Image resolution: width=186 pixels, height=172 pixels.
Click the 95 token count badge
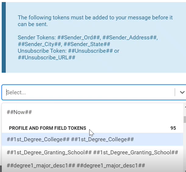(173, 128)
